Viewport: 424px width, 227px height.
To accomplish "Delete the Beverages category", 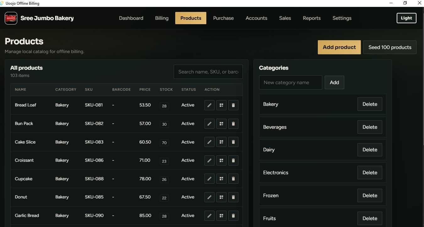I will pyautogui.click(x=370, y=127).
